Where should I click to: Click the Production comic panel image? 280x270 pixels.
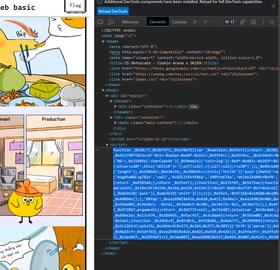55,165
